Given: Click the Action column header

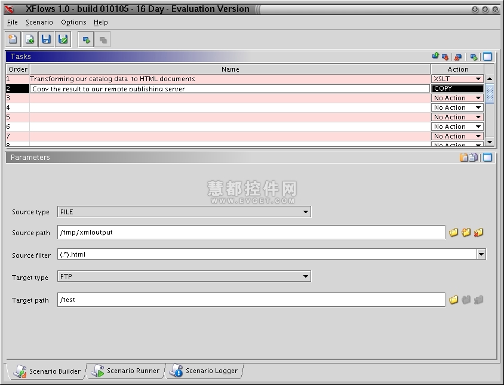Looking at the screenshot, I should click(457, 69).
